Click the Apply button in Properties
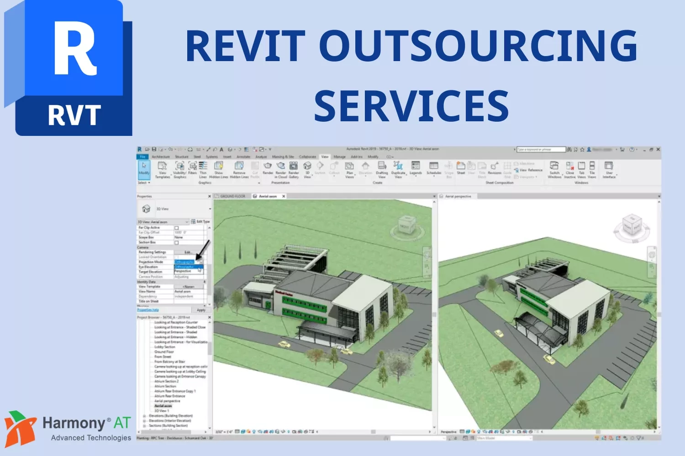 click(201, 310)
